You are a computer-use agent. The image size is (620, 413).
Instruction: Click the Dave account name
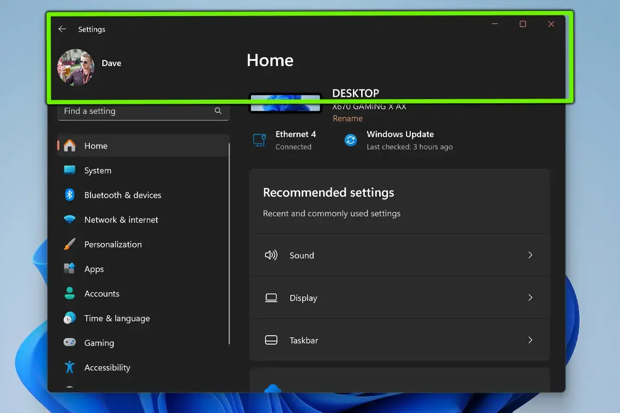click(112, 63)
